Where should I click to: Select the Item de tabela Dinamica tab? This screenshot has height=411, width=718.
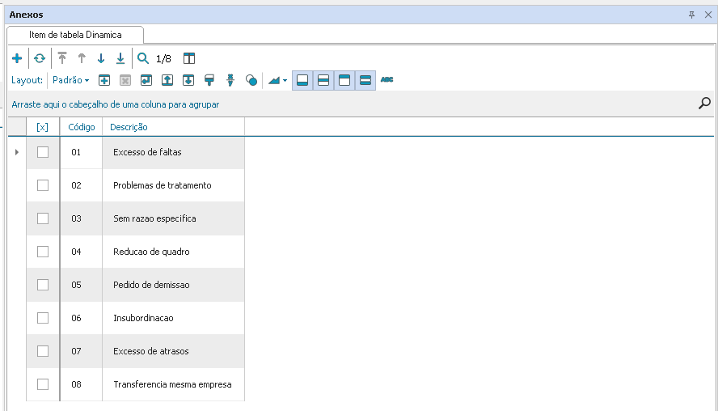coord(75,35)
